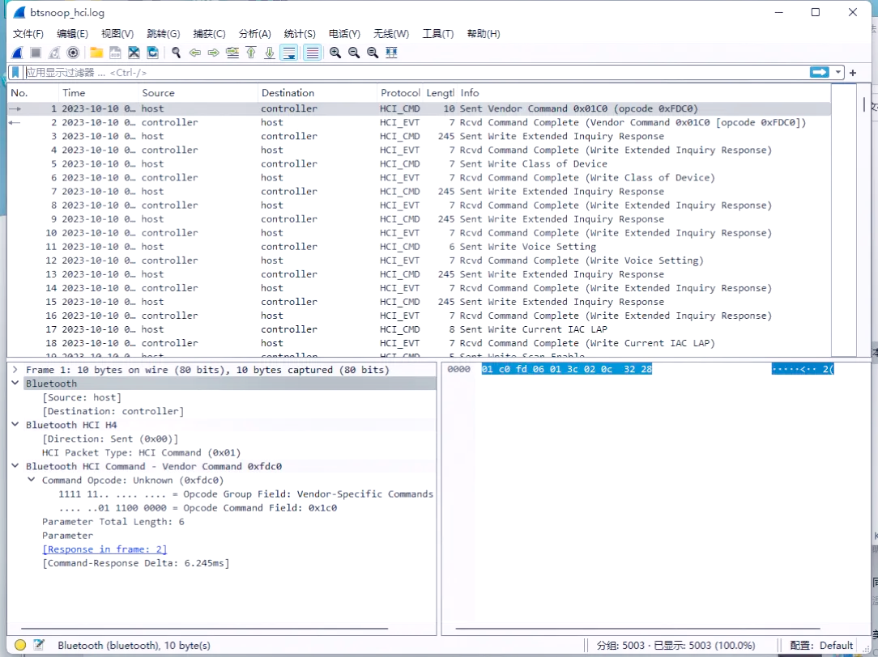This screenshot has width=878, height=657.
Task: Click the stop capture square icon
Action: [36, 53]
